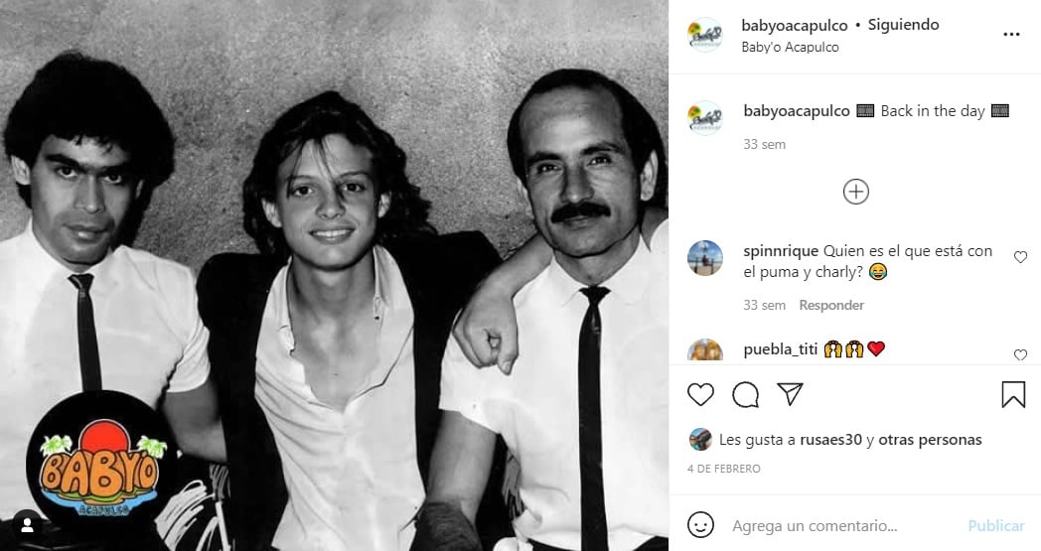This screenshot has height=551, width=1041.
Task: Open the emoji picker smiley icon
Action: click(700, 524)
